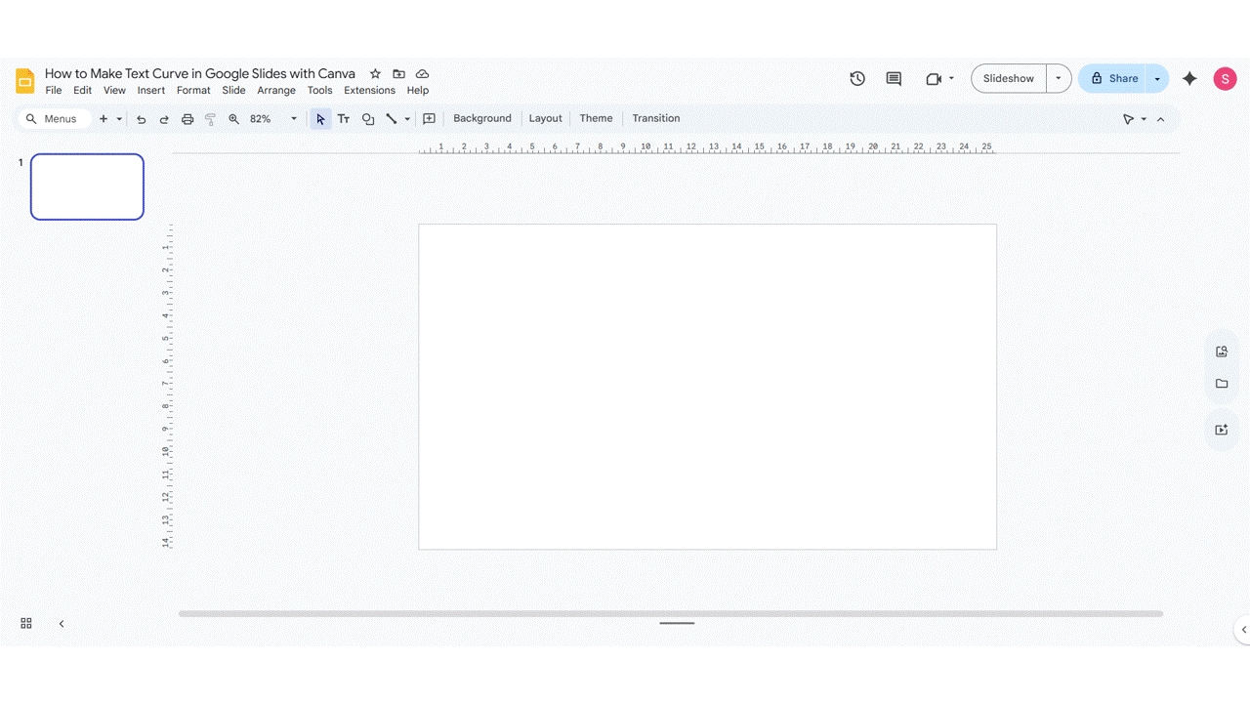Click the presentation title text
1250x703 pixels.
[200, 74]
